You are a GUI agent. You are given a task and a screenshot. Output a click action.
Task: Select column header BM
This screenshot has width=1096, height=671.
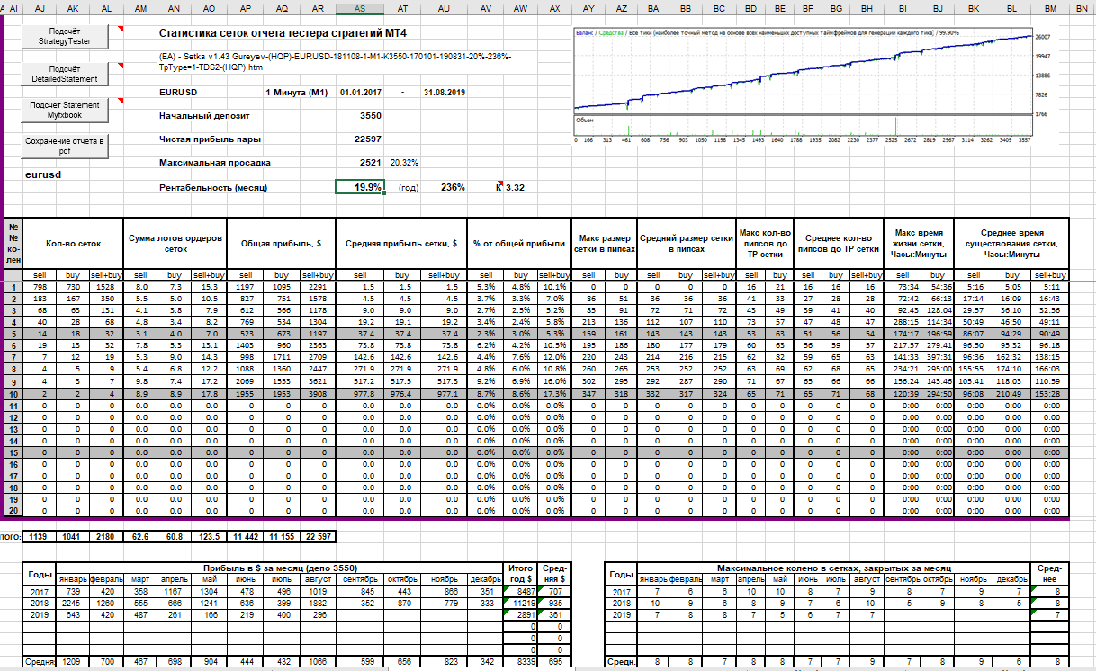pyautogui.click(x=1049, y=7)
